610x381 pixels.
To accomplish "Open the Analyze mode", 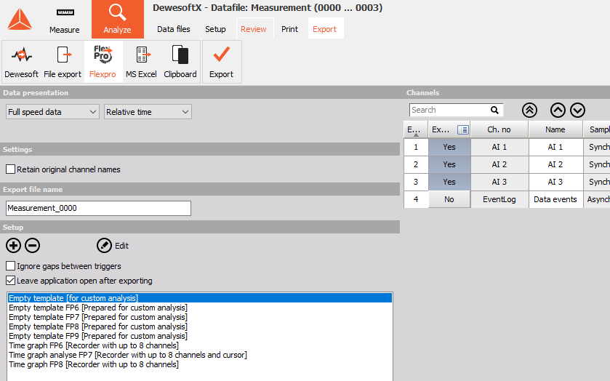I will pos(118,20).
